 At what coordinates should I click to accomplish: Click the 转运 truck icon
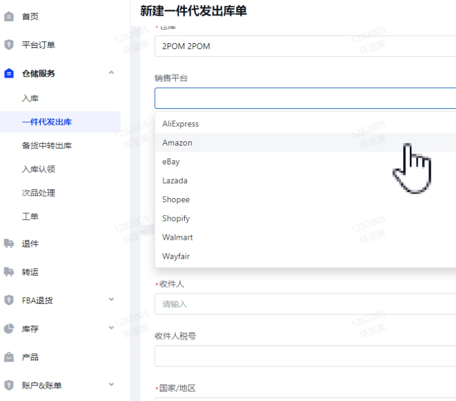(9, 272)
